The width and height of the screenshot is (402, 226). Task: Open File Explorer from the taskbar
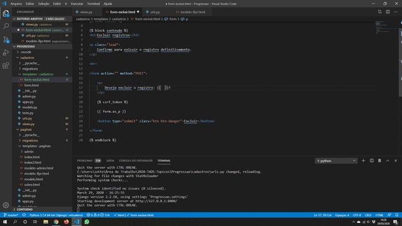point(46,222)
